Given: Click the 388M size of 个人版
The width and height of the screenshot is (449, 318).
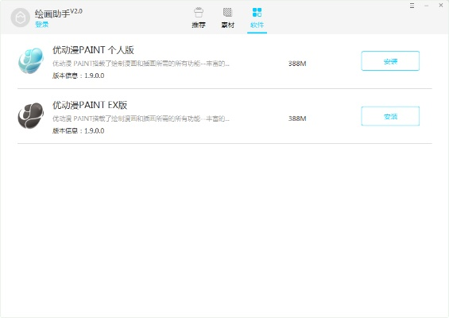Looking at the screenshot, I should click(297, 64).
